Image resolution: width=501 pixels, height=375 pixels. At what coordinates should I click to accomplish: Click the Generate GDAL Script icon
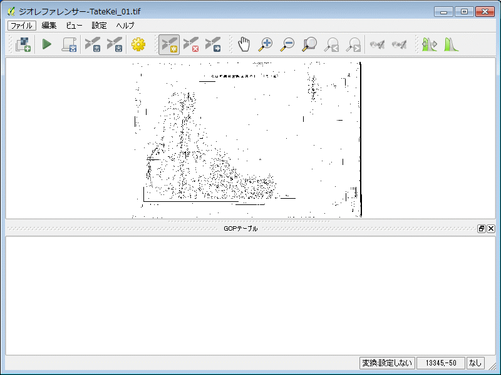click(68, 44)
